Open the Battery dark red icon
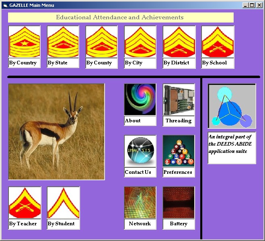Image resolution: width=265 pixels, height=241 pixels. coord(179,202)
